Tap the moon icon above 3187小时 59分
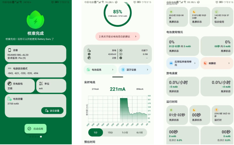Screen dimensions: 234x145 tap(194, 12)
